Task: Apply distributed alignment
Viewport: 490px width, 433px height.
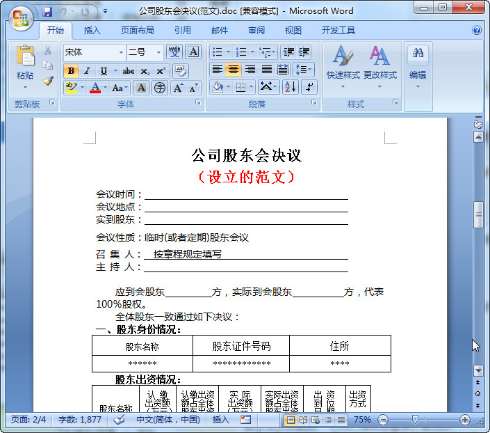Action: point(282,69)
